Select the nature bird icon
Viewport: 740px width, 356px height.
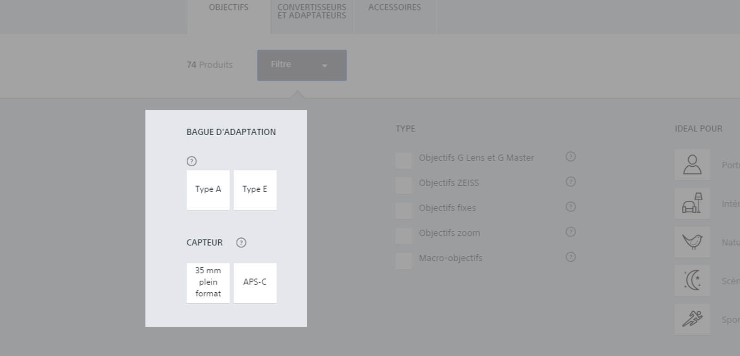(692, 242)
